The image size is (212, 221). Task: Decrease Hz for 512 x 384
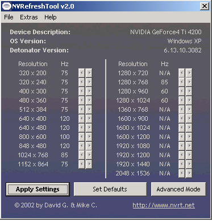click(x=82, y=109)
